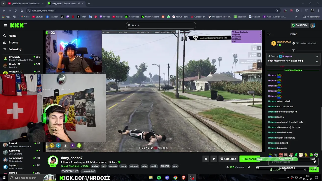Open the Kick hamburger sidebar menu
The height and width of the screenshot is (181, 322).
5,25
